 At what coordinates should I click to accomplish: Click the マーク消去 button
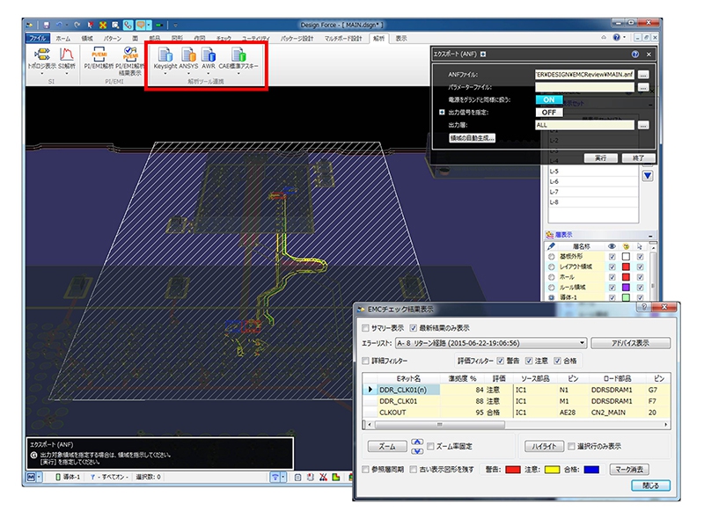click(x=629, y=470)
